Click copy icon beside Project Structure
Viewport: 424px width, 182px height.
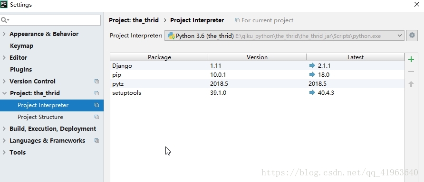point(96,117)
